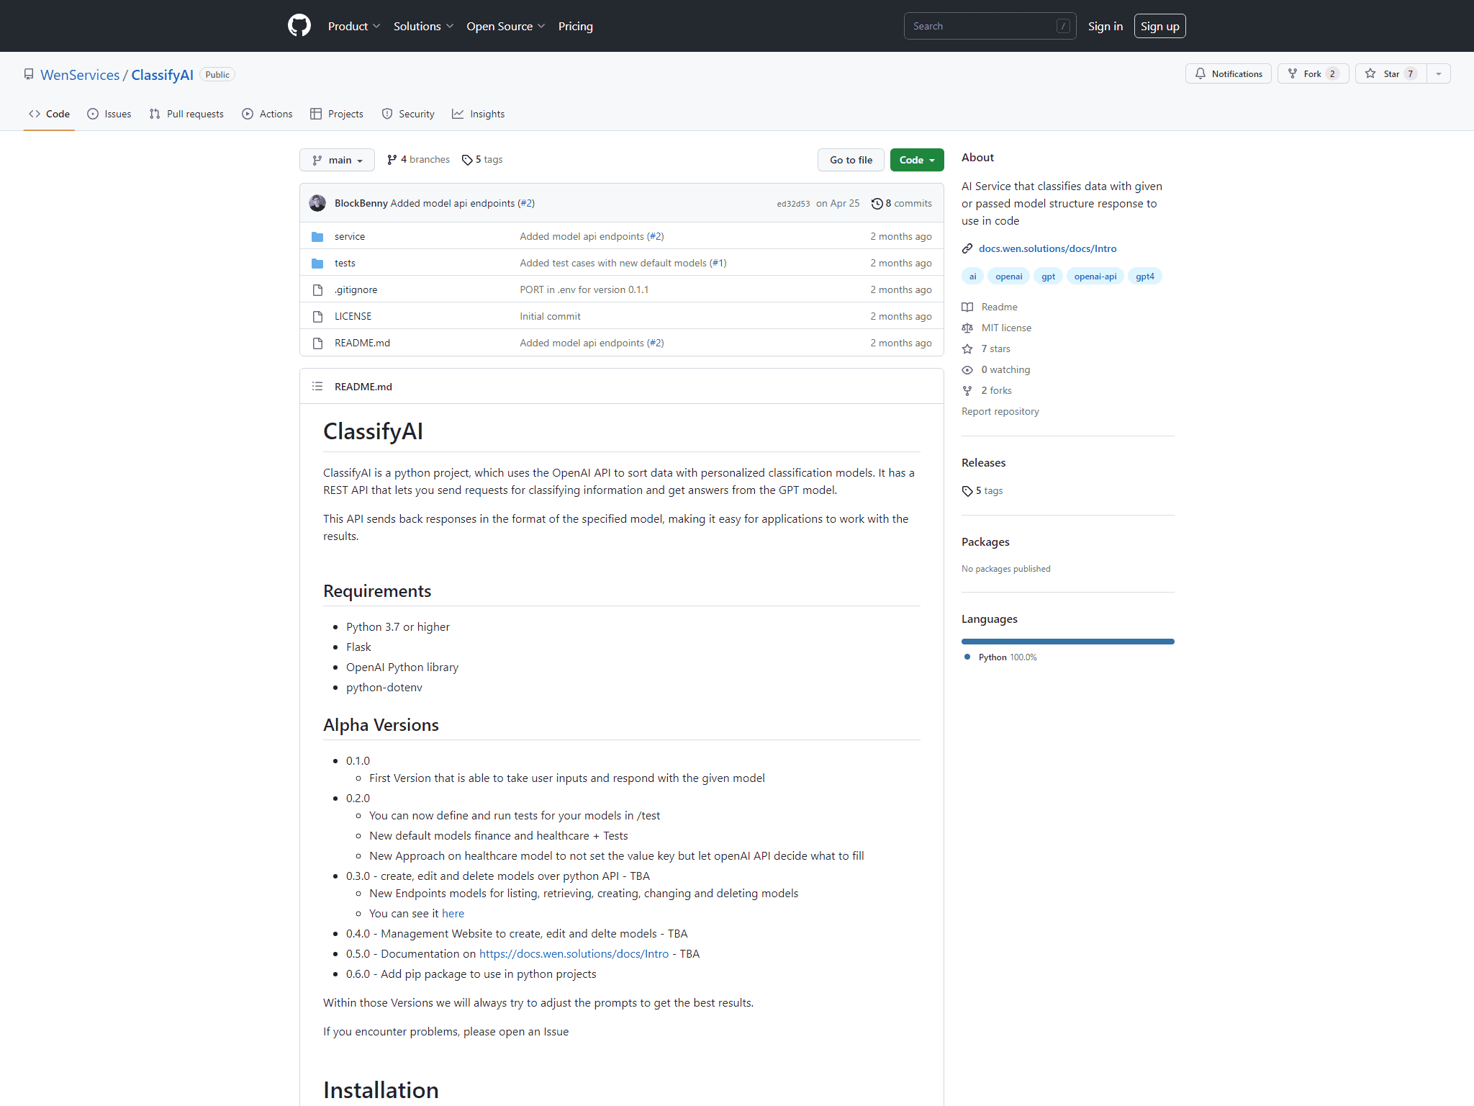The width and height of the screenshot is (1474, 1106).
Task: Click the Sign up button
Action: tap(1159, 26)
